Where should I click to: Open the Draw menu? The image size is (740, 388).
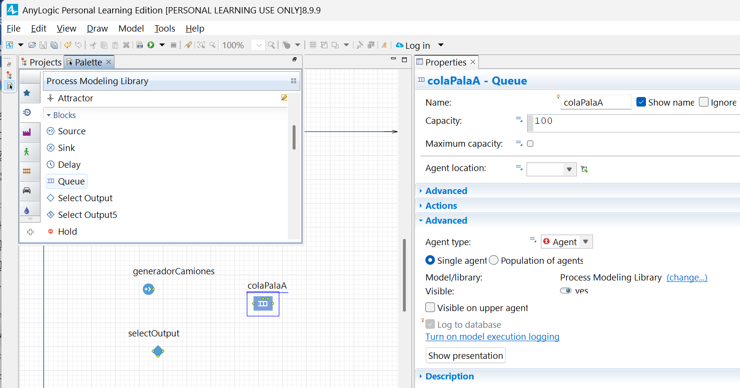click(x=97, y=28)
